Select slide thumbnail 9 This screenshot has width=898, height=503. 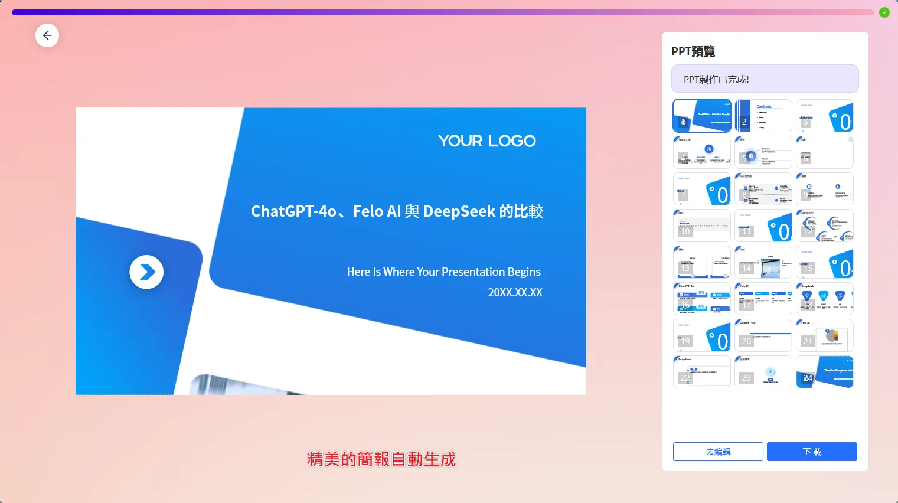tap(825, 189)
